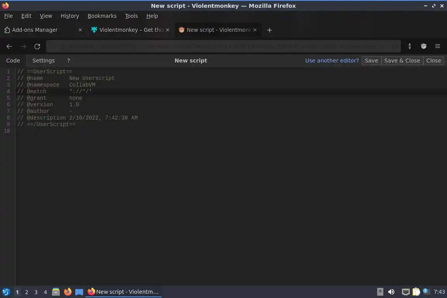Switch to the Code editor tab
The image size is (447, 298).
point(13,61)
